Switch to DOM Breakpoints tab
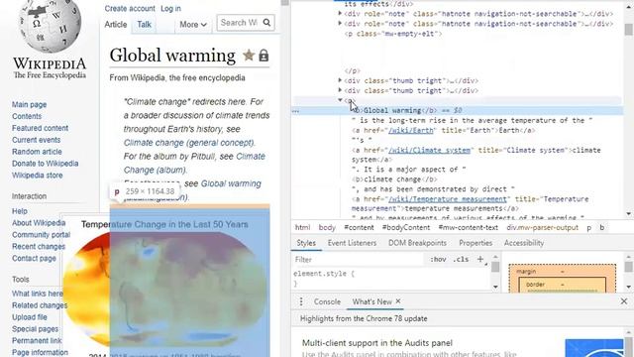This screenshot has height=357, width=634. point(417,243)
